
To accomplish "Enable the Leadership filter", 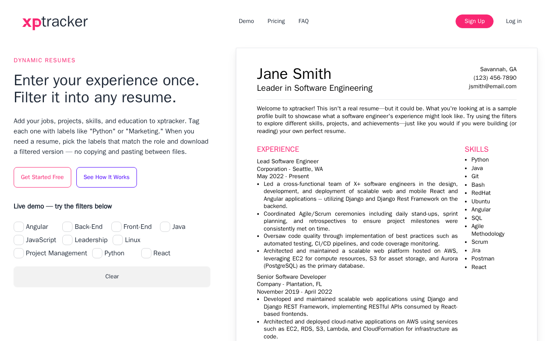I will tap(67, 240).
